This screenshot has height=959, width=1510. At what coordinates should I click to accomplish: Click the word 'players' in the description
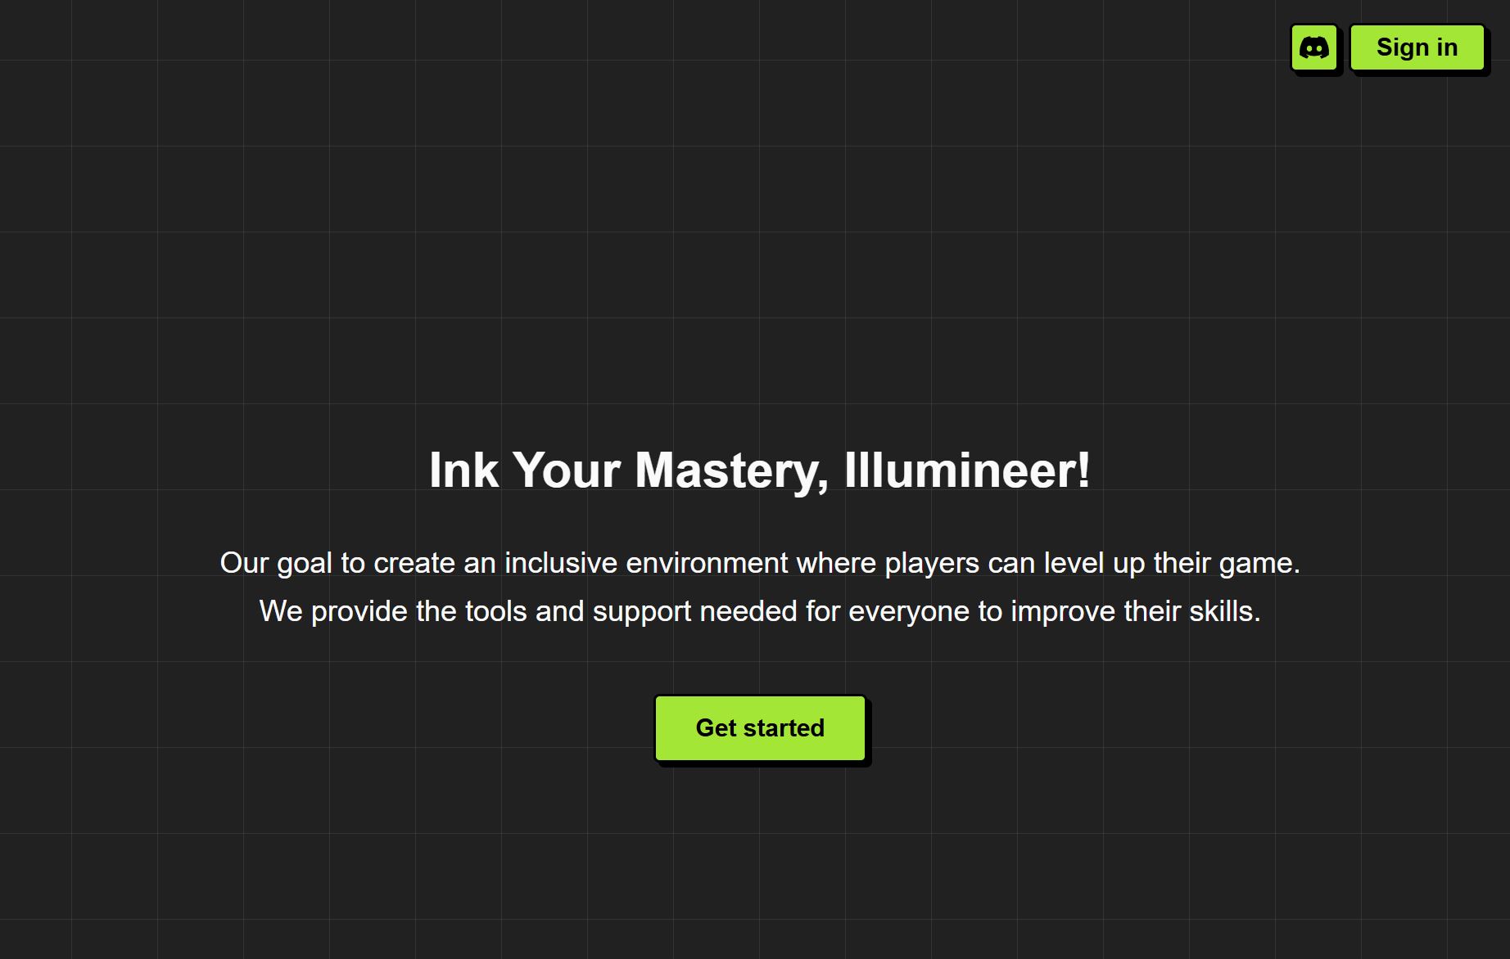pyautogui.click(x=932, y=563)
